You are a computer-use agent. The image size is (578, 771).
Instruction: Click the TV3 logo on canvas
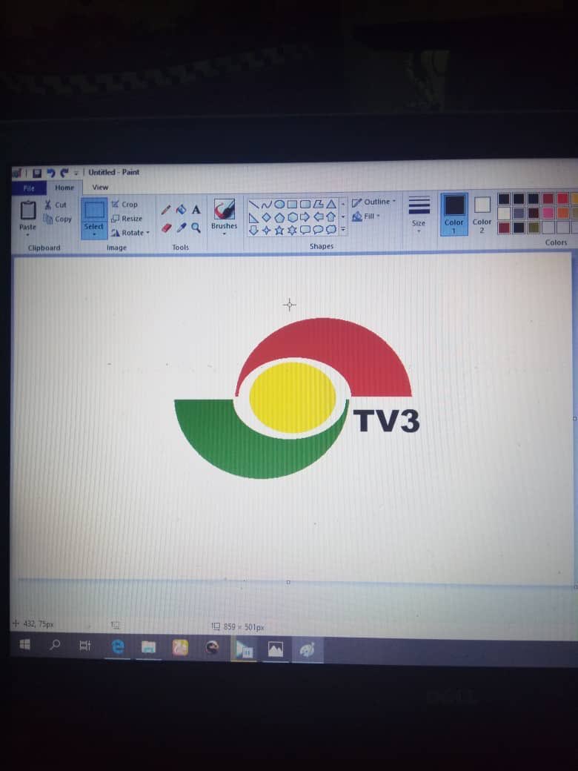pyautogui.click(x=297, y=398)
